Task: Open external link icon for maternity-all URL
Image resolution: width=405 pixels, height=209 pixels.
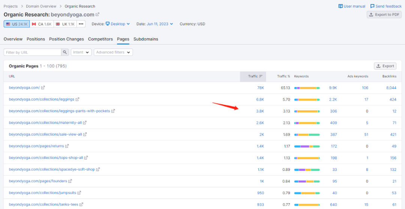Action: (85, 123)
